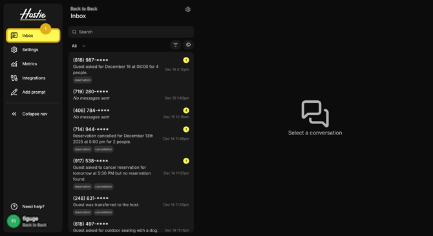Screen dimensions: 433x236
Task: Select Add prompt in sidebar
Action: (33, 92)
